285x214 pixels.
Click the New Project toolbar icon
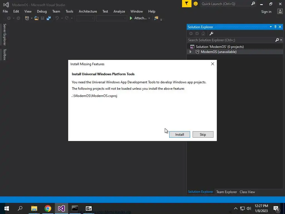coord(27,18)
